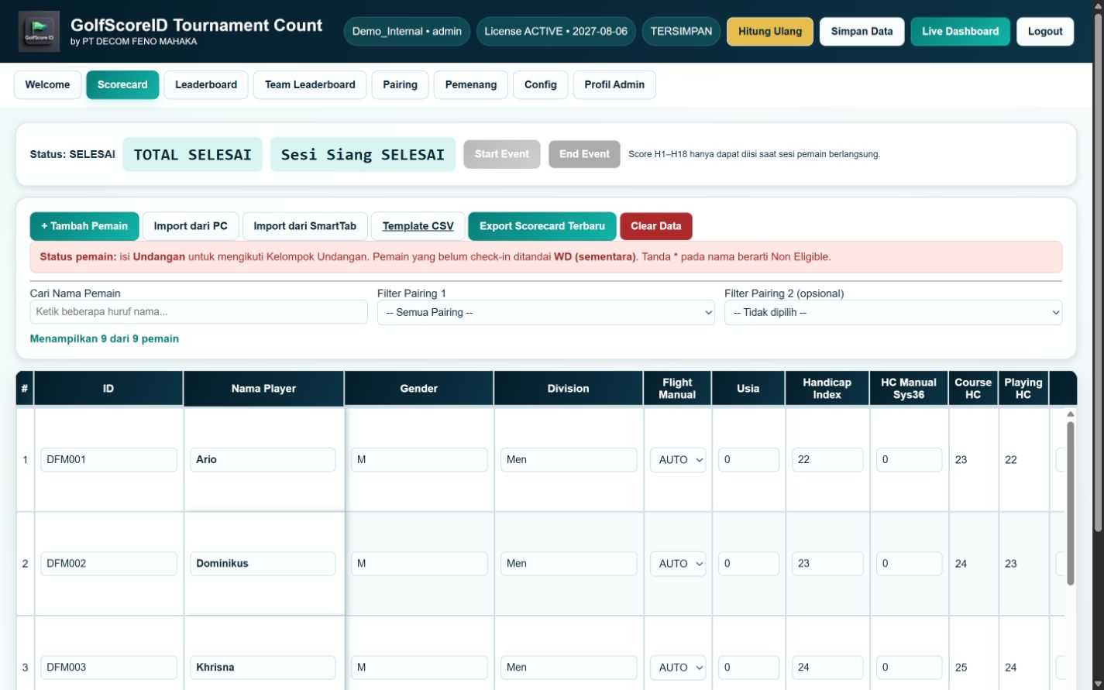Click the GolfScoreID logo icon

[x=39, y=32]
